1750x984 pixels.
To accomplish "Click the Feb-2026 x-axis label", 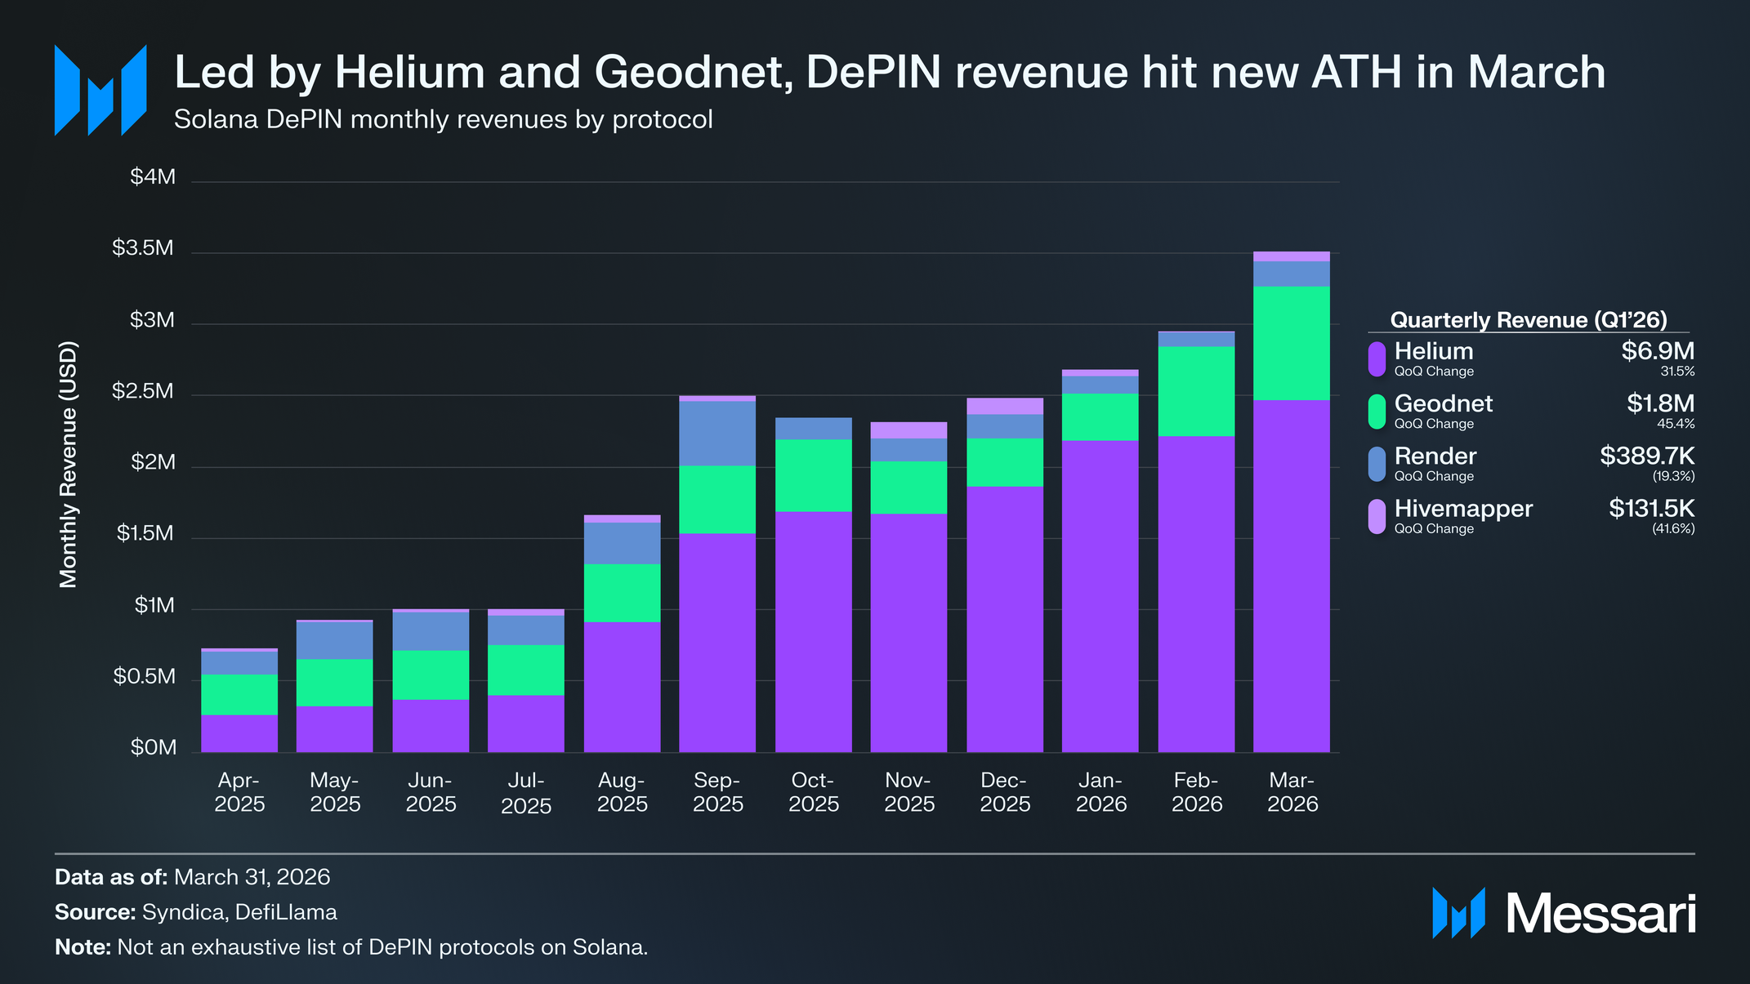I will coord(1197,792).
